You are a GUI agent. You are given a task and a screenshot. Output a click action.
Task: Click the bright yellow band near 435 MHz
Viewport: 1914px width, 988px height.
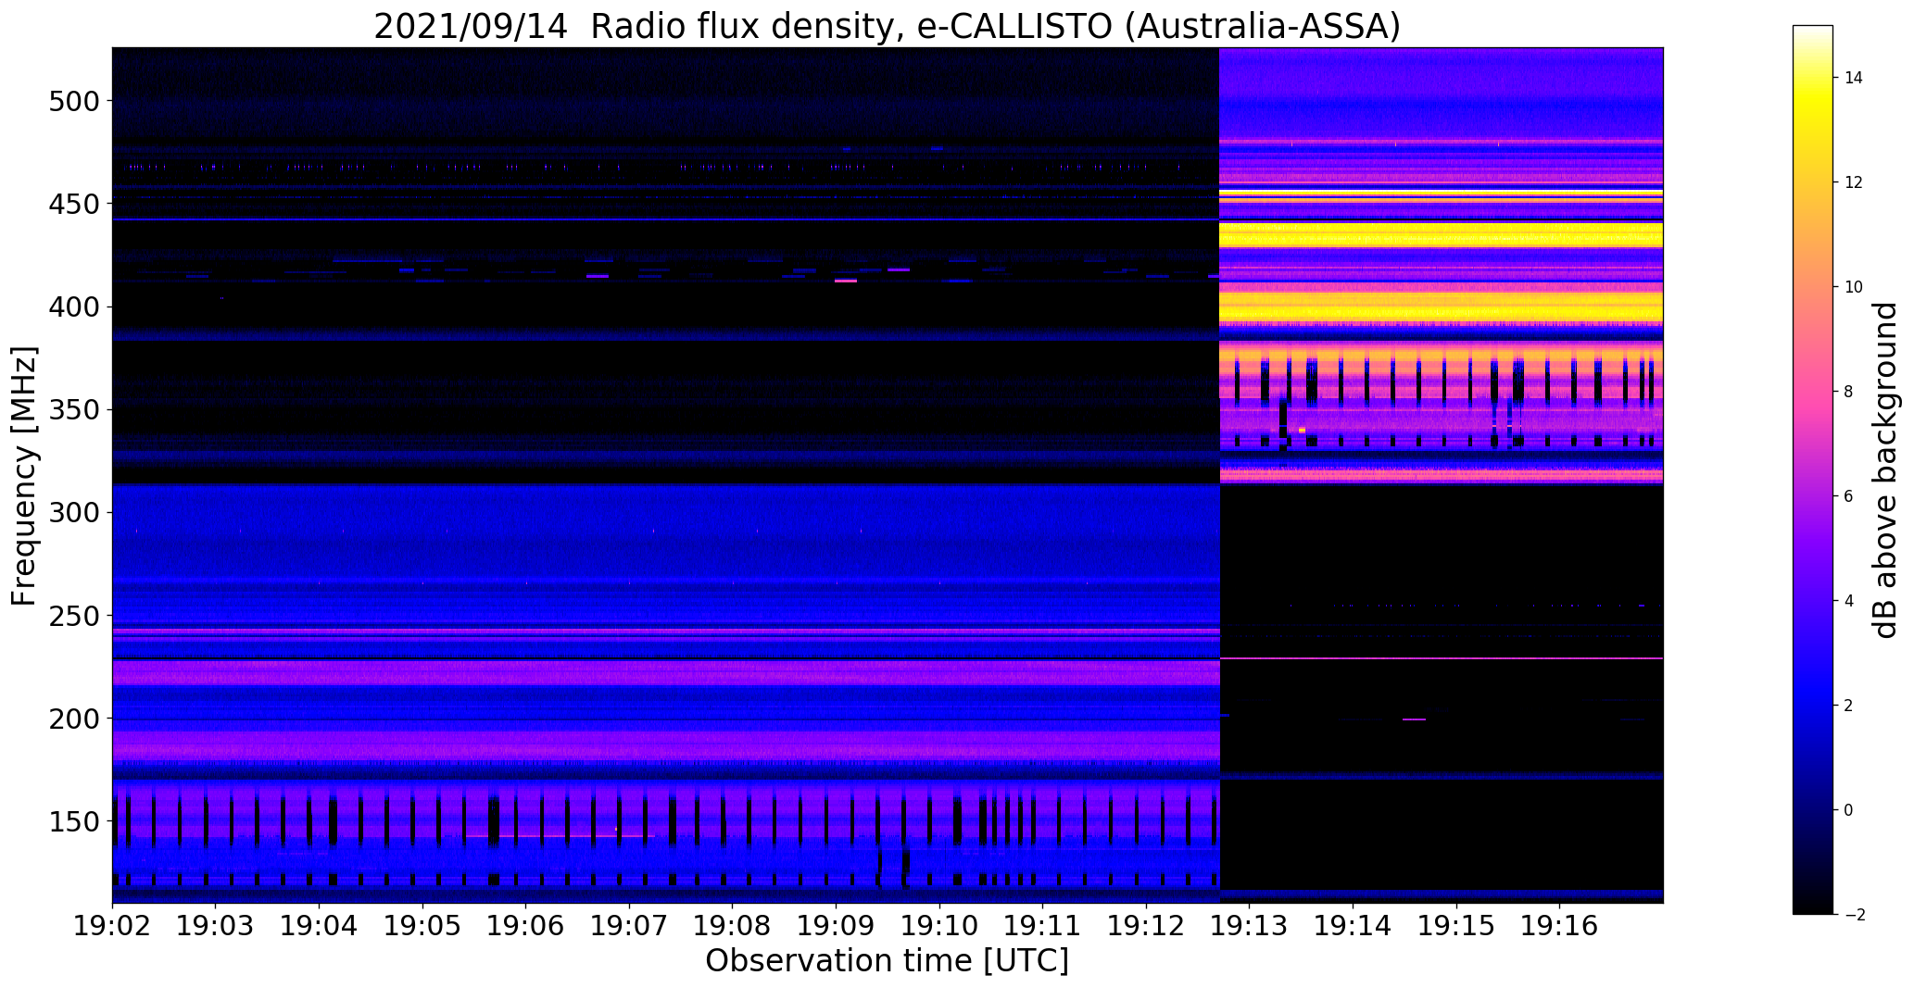tap(1442, 235)
